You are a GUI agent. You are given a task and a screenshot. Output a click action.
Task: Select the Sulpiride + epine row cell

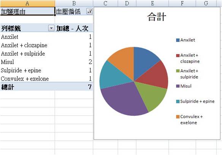(27, 70)
